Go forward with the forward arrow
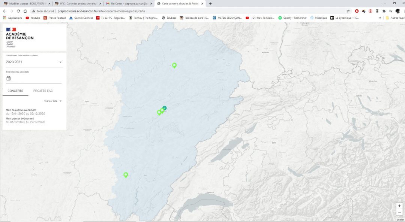The width and height of the screenshot is (405, 222). [x=11, y=11]
